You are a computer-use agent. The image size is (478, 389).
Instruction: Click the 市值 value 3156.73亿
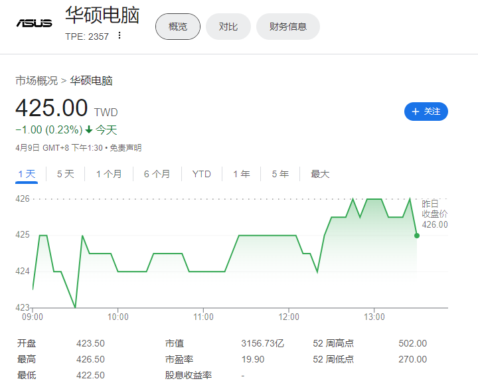point(262,344)
